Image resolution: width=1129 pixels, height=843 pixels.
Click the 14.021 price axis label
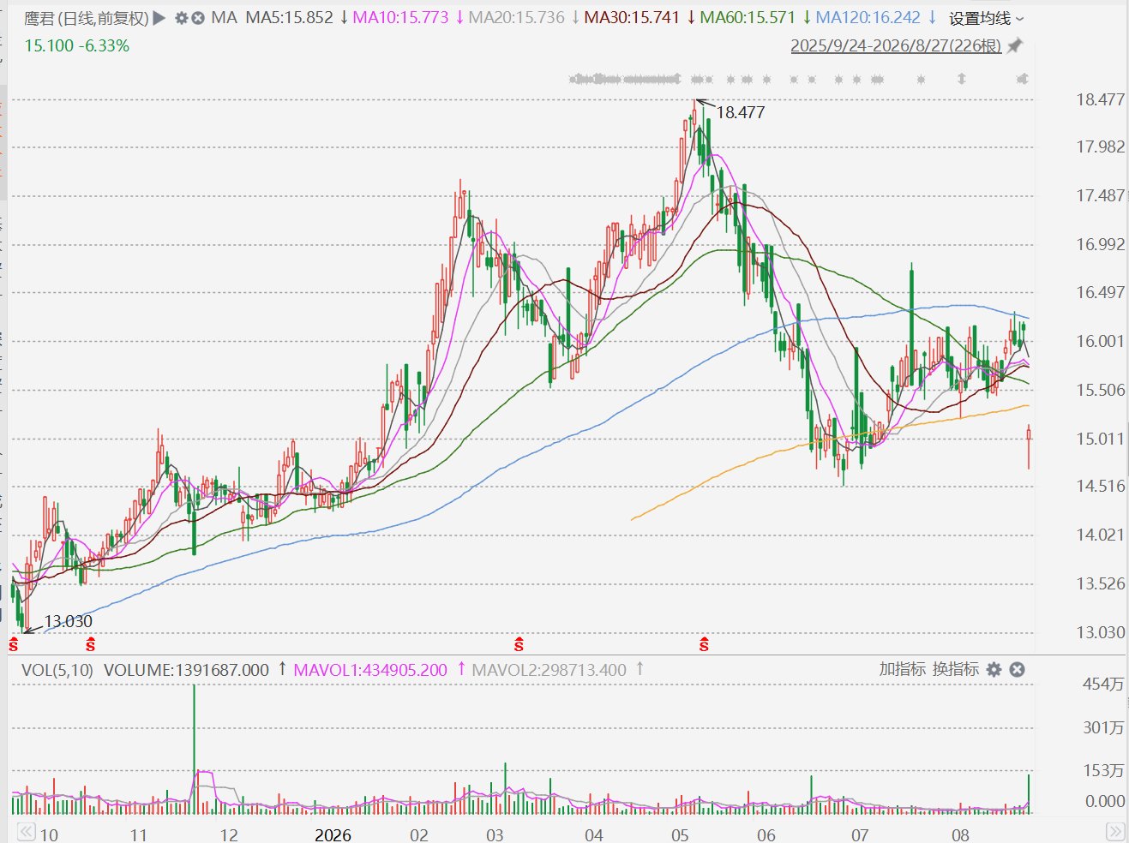point(1101,535)
